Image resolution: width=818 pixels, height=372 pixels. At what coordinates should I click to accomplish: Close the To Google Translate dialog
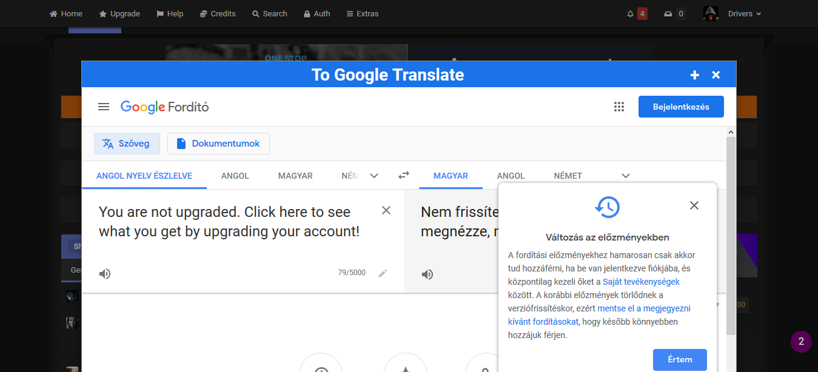click(x=716, y=75)
